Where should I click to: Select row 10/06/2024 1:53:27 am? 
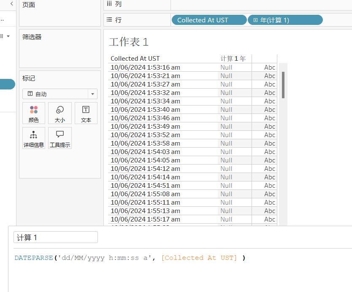(146, 84)
